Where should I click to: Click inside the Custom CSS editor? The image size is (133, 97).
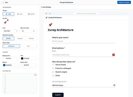click(x=20, y=83)
